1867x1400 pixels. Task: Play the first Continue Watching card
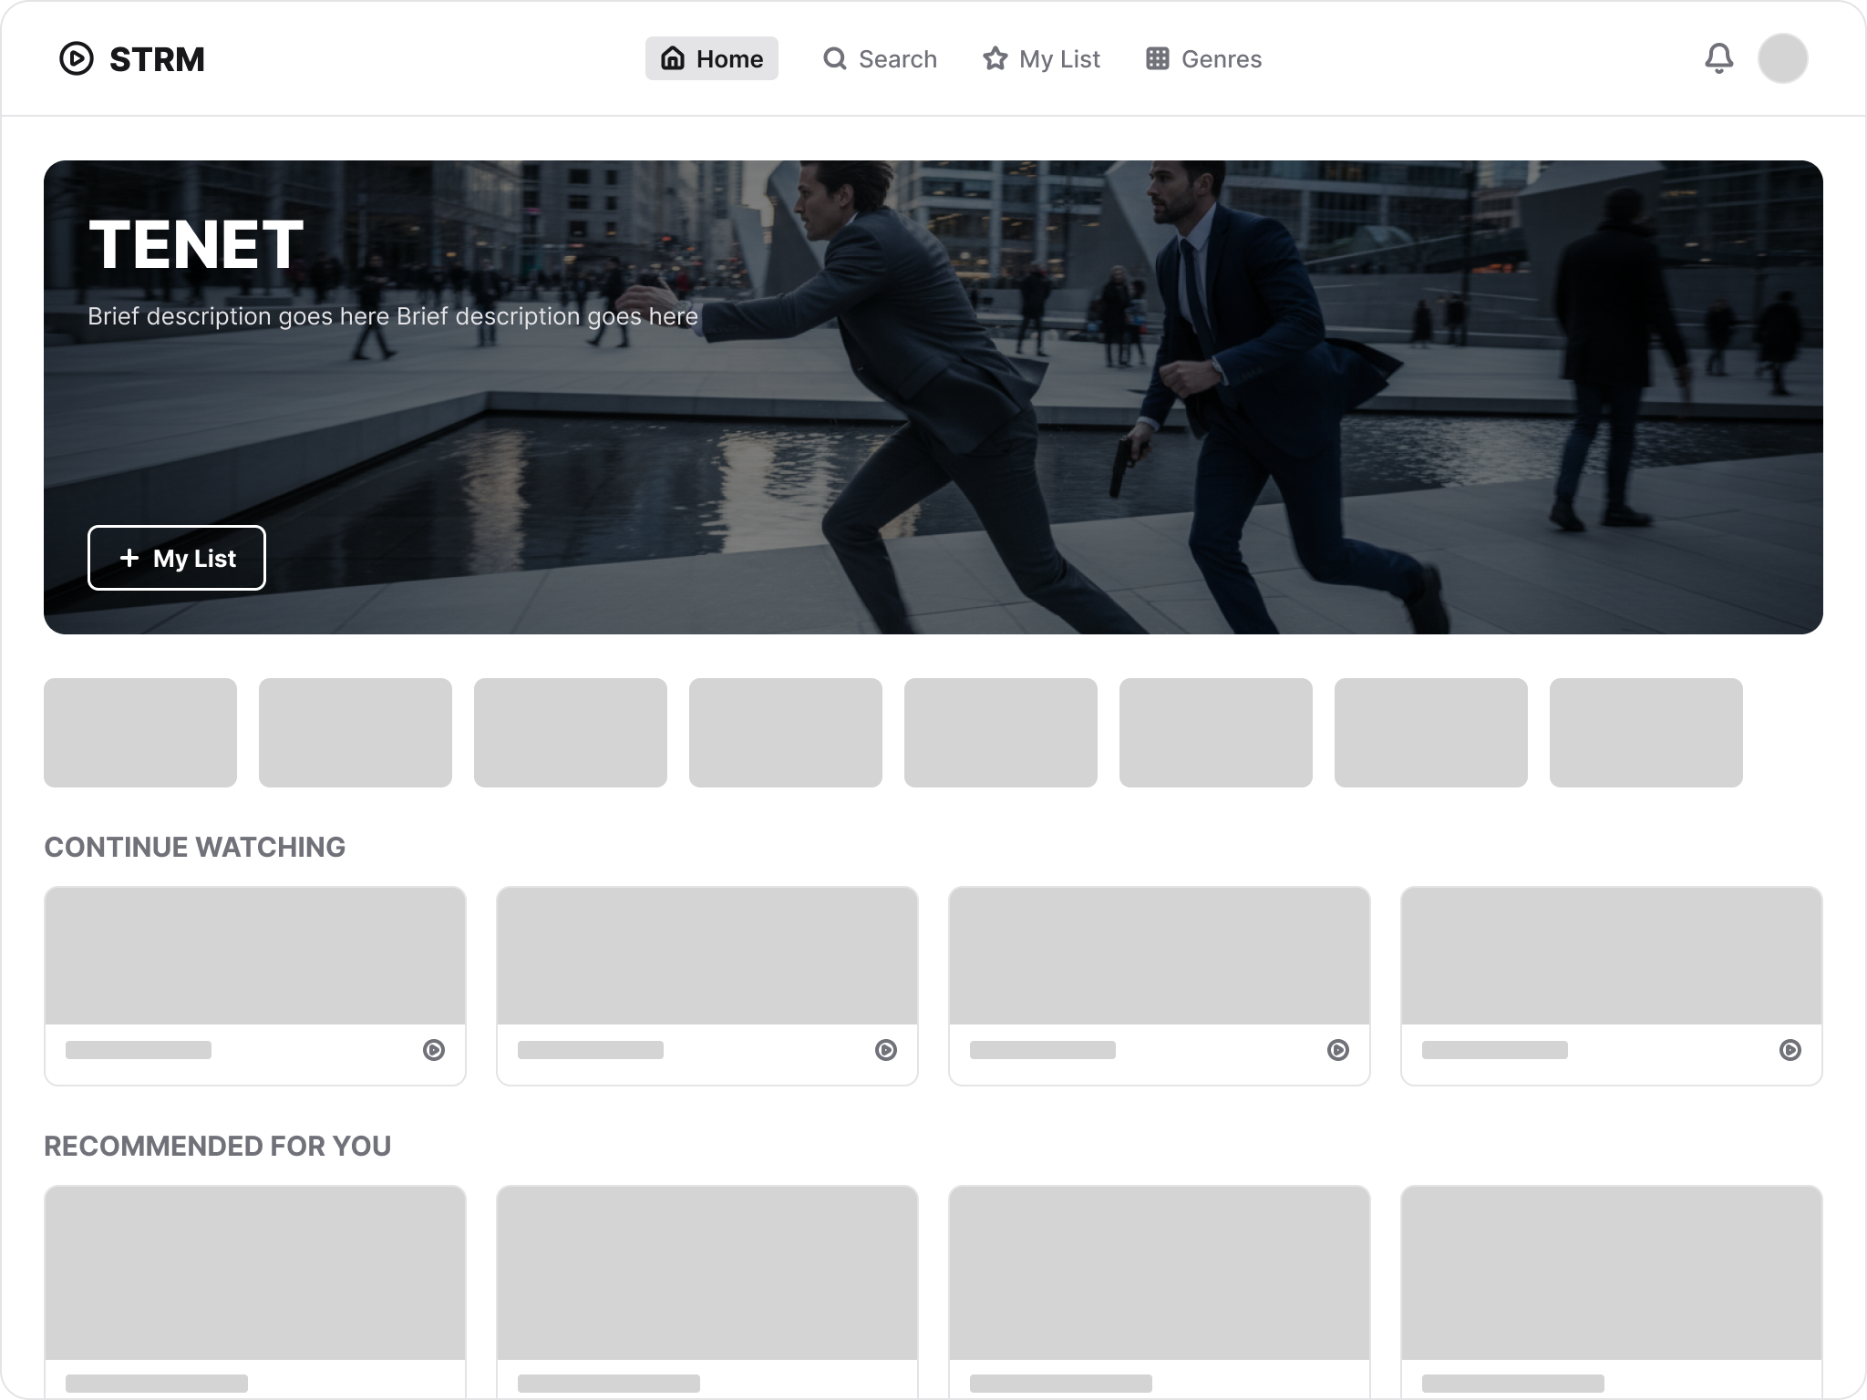[434, 1050]
